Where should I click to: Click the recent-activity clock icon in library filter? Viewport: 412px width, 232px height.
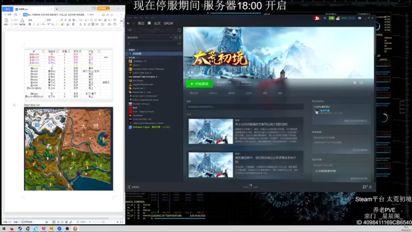click(x=176, y=38)
